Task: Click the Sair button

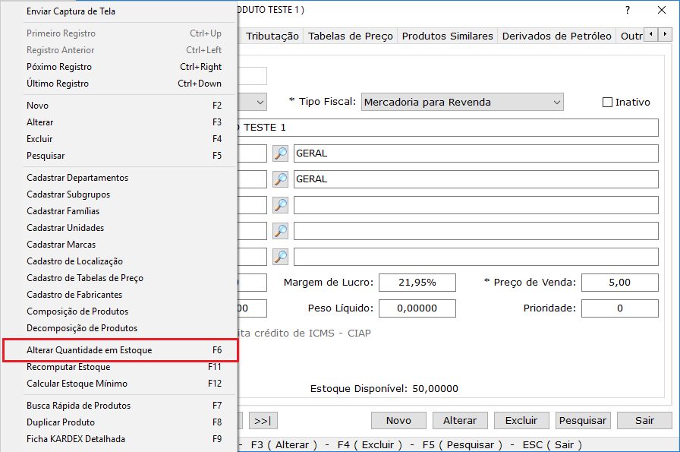Action: (x=644, y=420)
